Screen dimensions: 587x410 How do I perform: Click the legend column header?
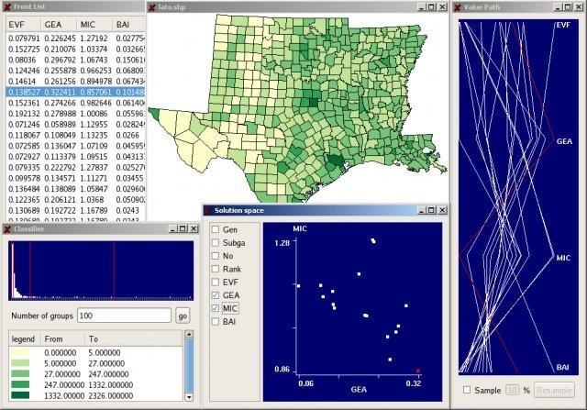point(25,338)
